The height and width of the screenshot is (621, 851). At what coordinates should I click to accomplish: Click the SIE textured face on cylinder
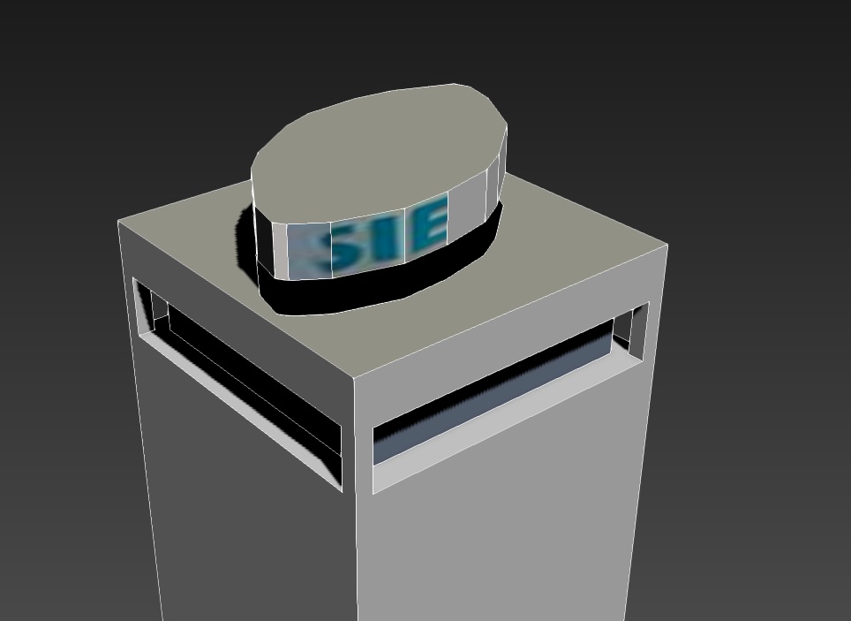(367, 238)
